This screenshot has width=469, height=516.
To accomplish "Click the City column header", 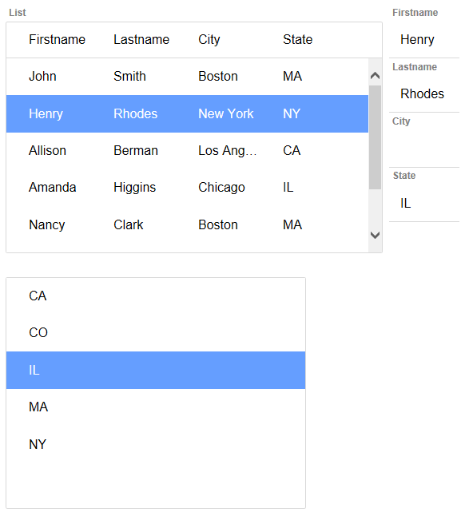I will point(209,40).
